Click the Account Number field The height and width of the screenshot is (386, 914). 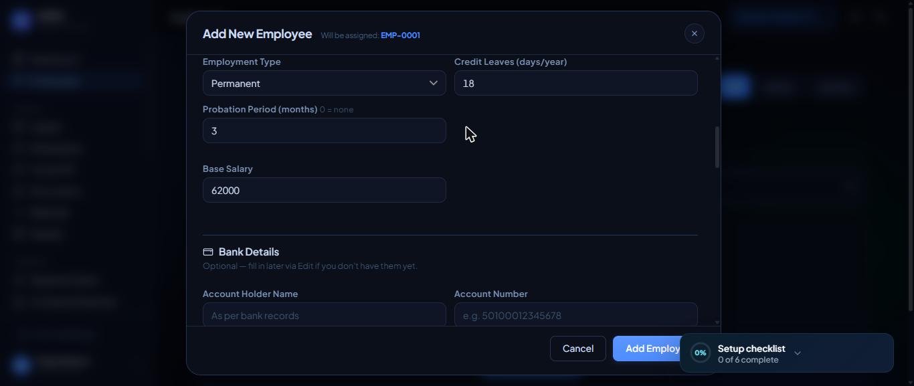tap(576, 315)
